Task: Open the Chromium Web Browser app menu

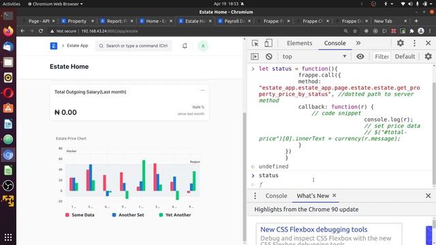Action: (55, 4)
